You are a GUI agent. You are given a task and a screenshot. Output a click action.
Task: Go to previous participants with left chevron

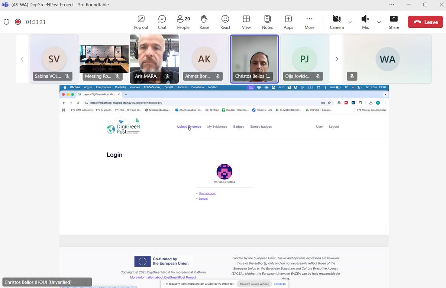(22, 59)
